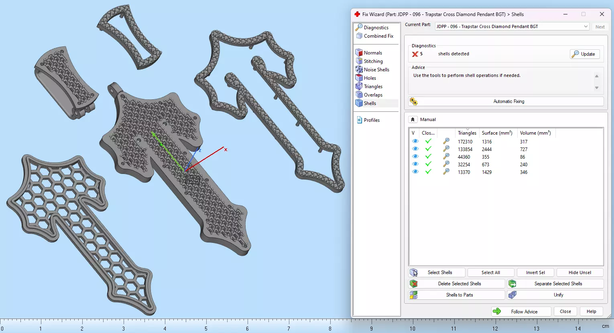614x333 pixels.
Task: Click the closed checkmark of the 172310-triangle shell
Action: (428, 141)
